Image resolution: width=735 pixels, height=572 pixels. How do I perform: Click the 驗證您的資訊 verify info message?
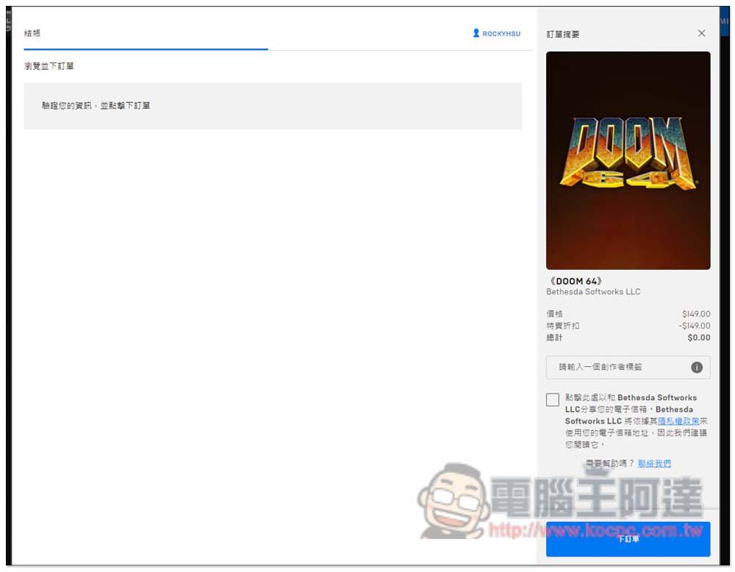tap(96, 105)
